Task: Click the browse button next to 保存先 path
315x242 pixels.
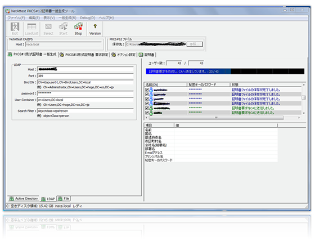Action: click(194, 44)
